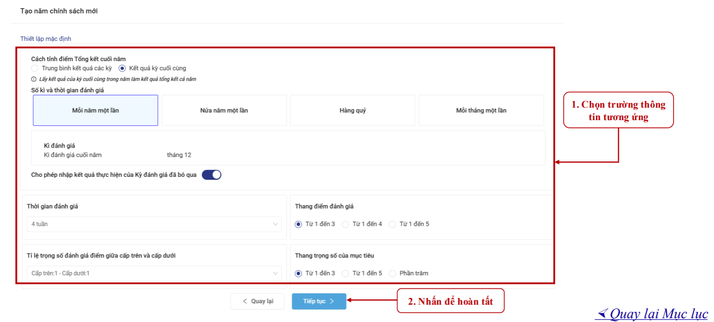Click chevron arrow of '4 tuần' dropdown
The width and height of the screenshot is (714, 322).
(x=275, y=224)
